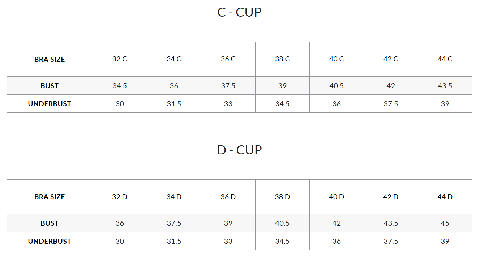Click BUST row label in D-cup table
Screen dimensions: 480x256
point(50,223)
